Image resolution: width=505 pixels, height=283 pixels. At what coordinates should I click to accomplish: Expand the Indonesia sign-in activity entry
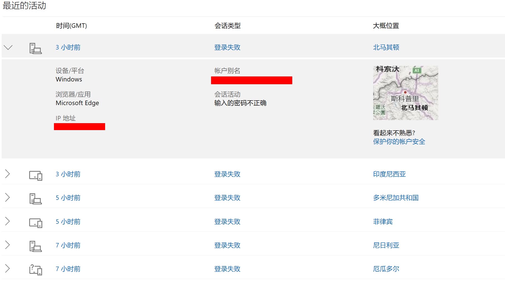[7, 174]
